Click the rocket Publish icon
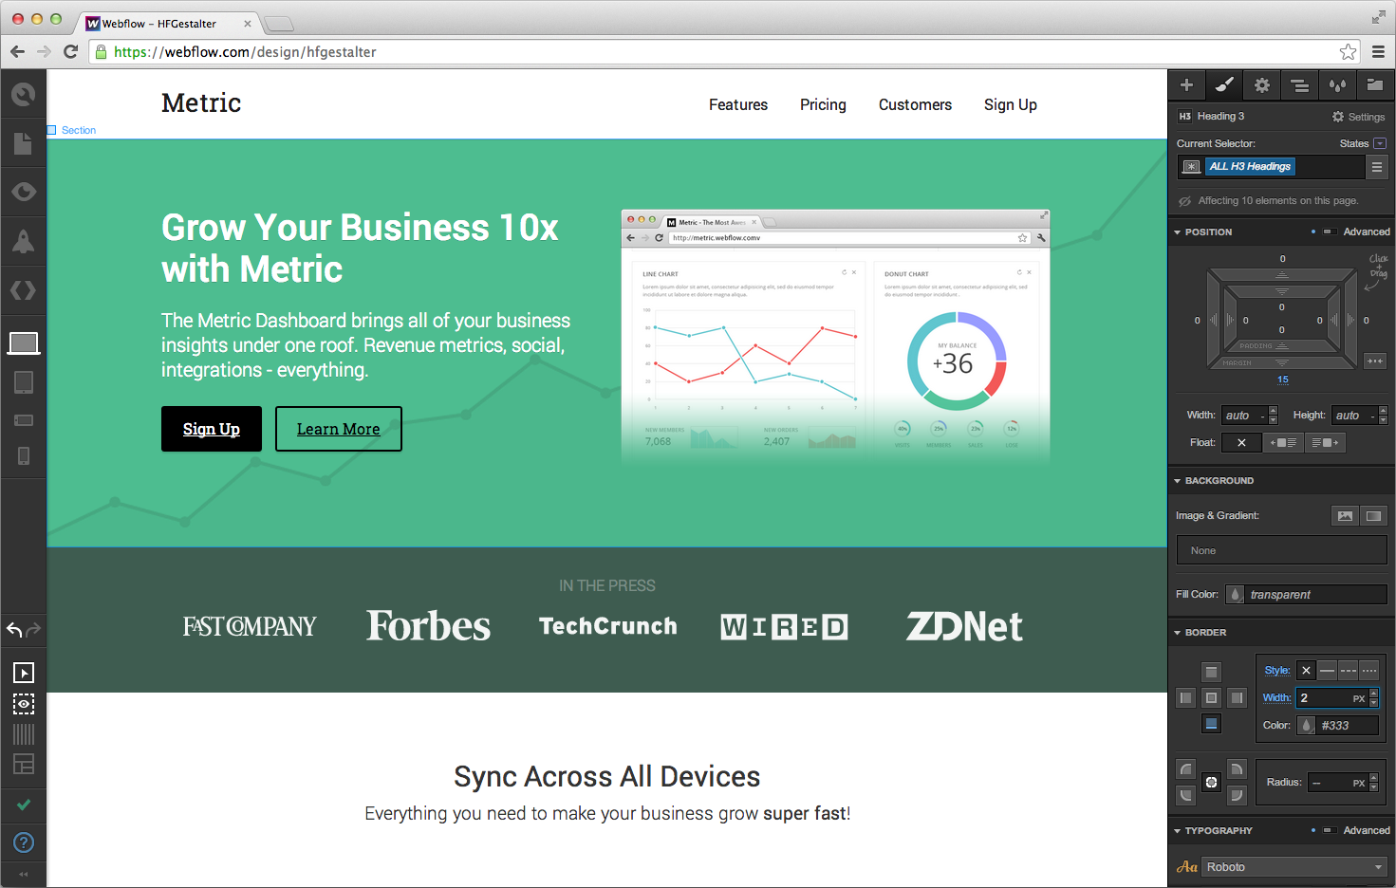The height and width of the screenshot is (888, 1396). pyautogui.click(x=23, y=241)
